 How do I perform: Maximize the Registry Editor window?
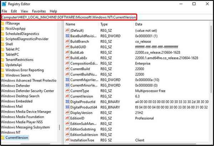pyautogui.click(x=194, y=4)
